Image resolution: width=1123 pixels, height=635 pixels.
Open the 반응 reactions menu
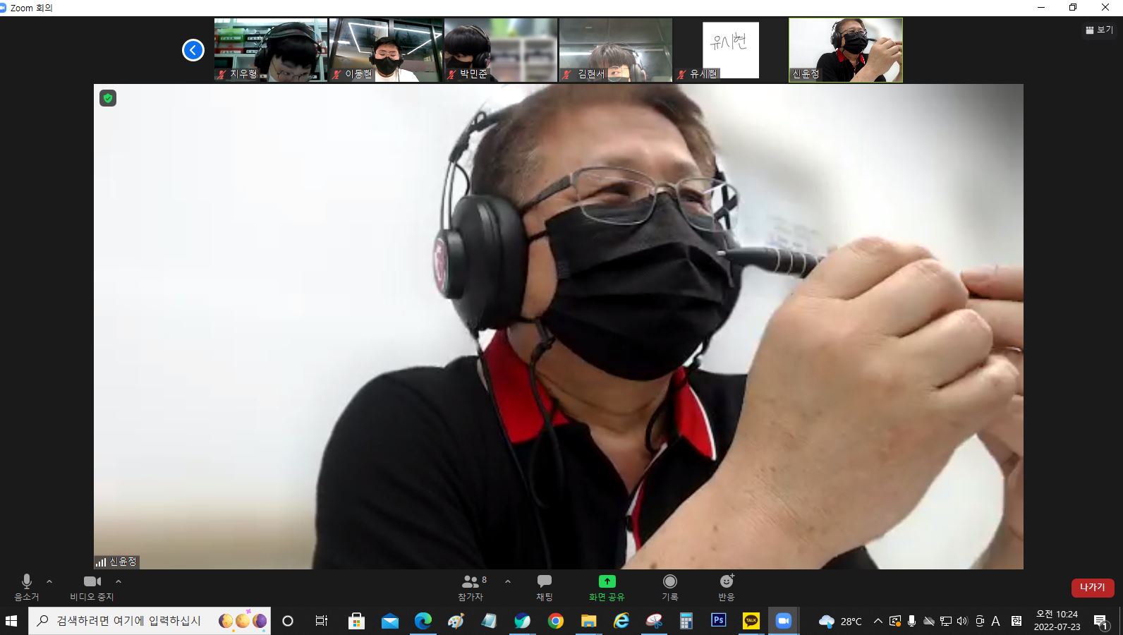tap(726, 586)
